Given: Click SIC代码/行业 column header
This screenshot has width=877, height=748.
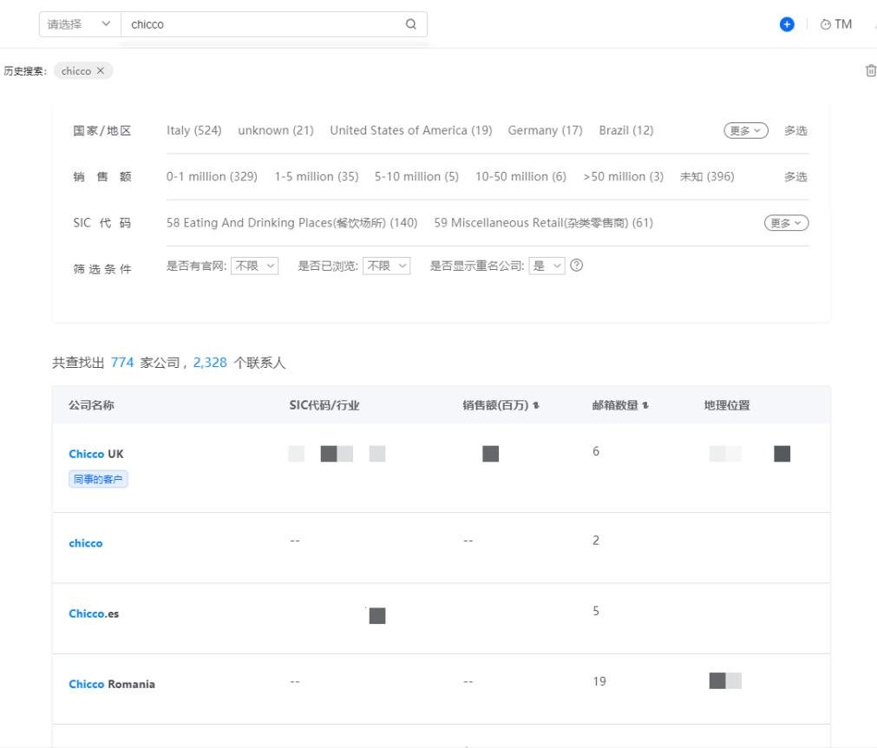Looking at the screenshot, I should click(324, 405).
